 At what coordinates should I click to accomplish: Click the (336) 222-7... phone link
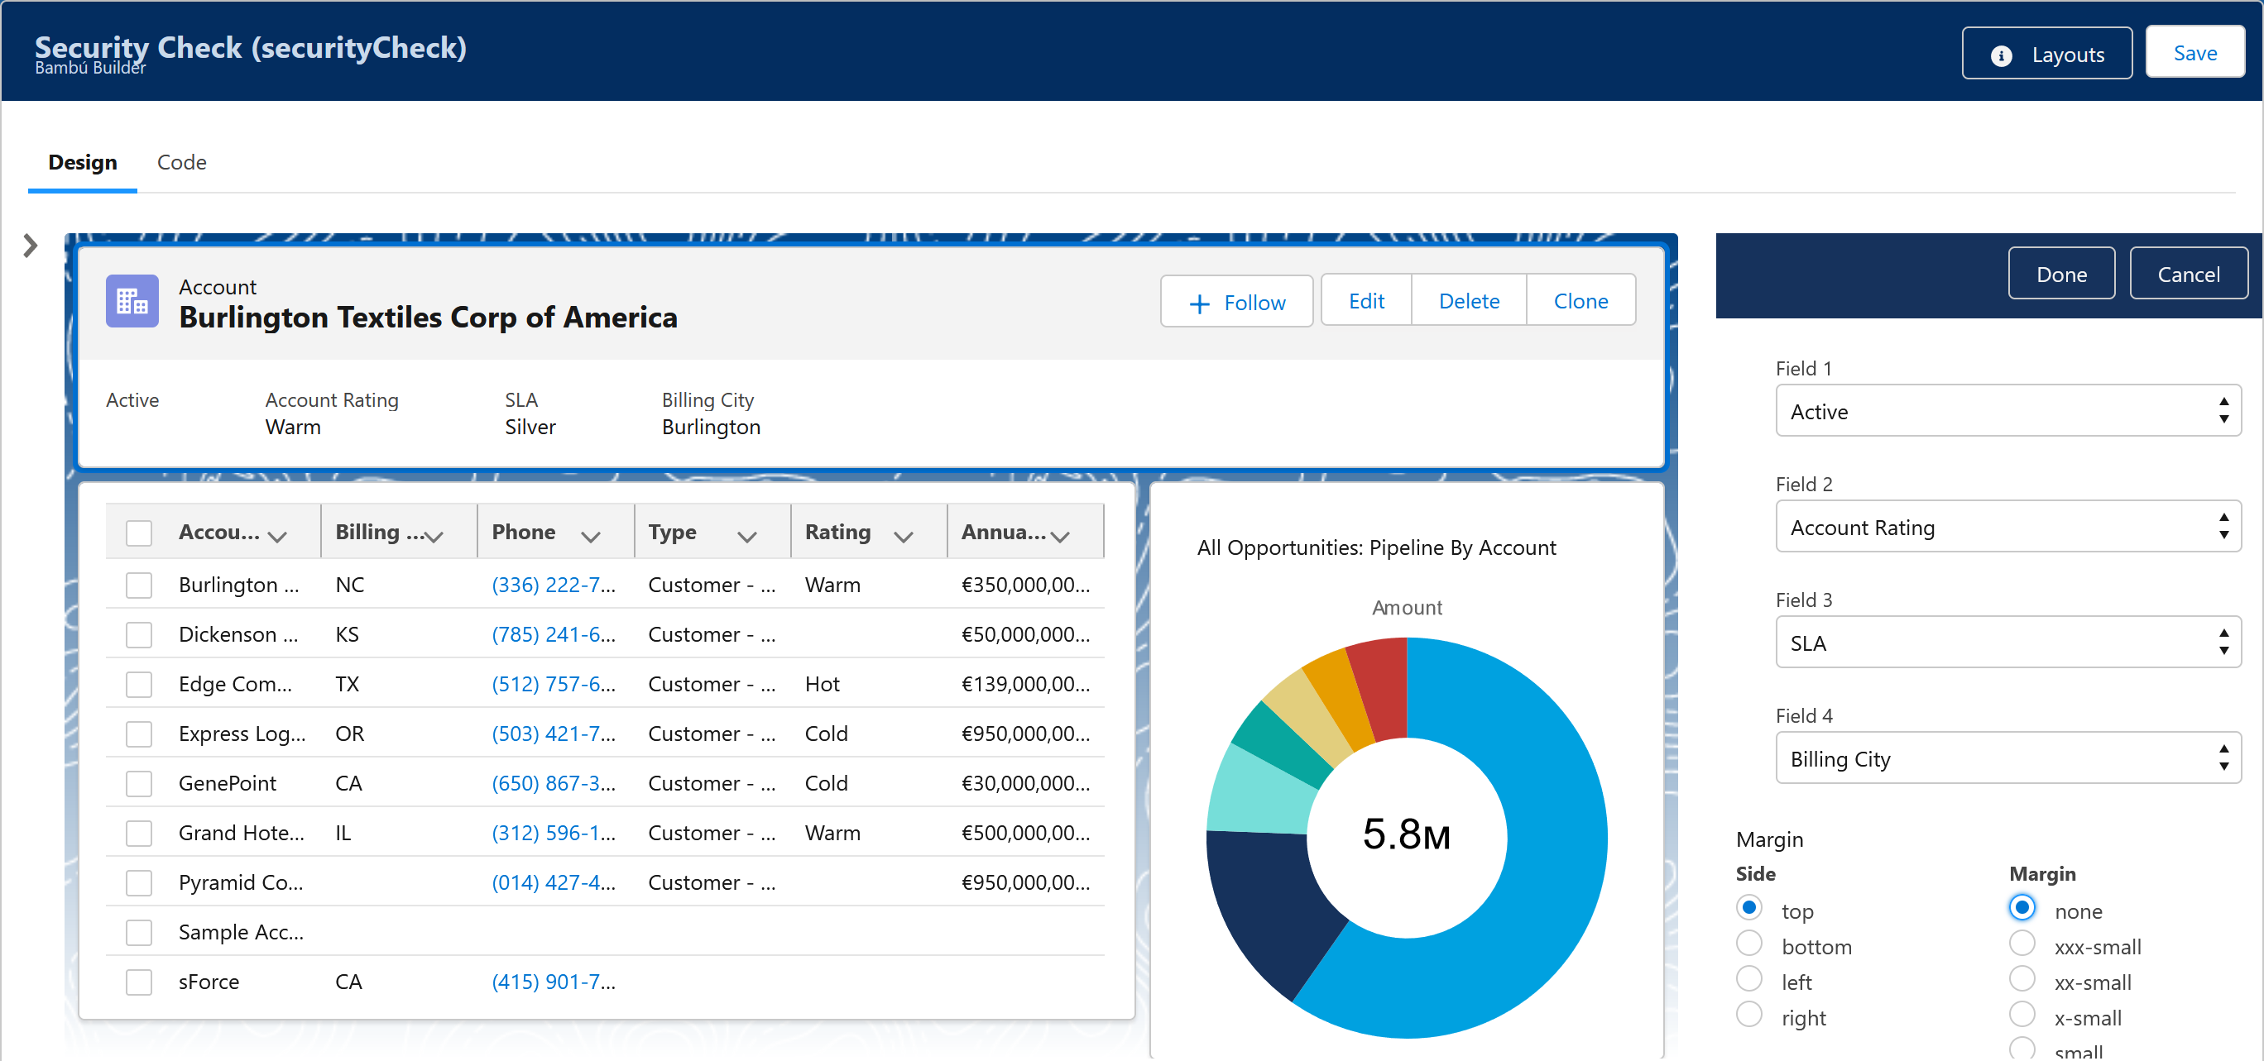[x=553, y=585]
